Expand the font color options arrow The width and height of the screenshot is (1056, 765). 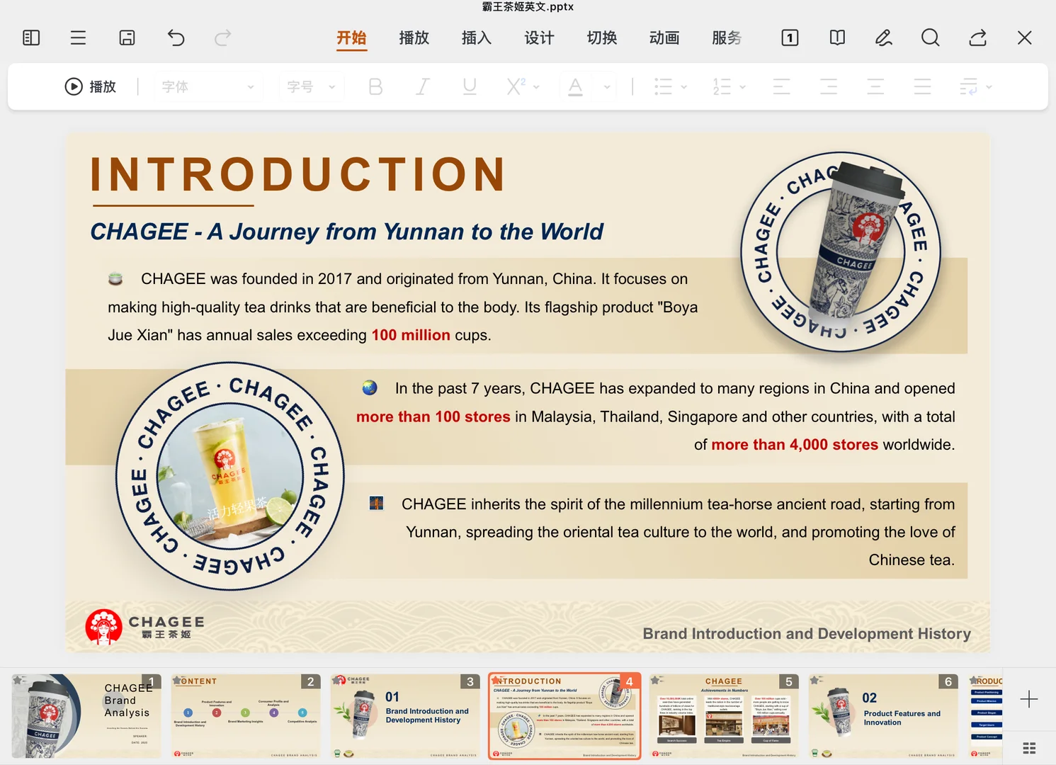point(607,87)
